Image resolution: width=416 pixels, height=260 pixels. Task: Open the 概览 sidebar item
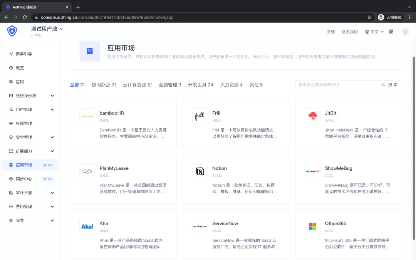30,68
